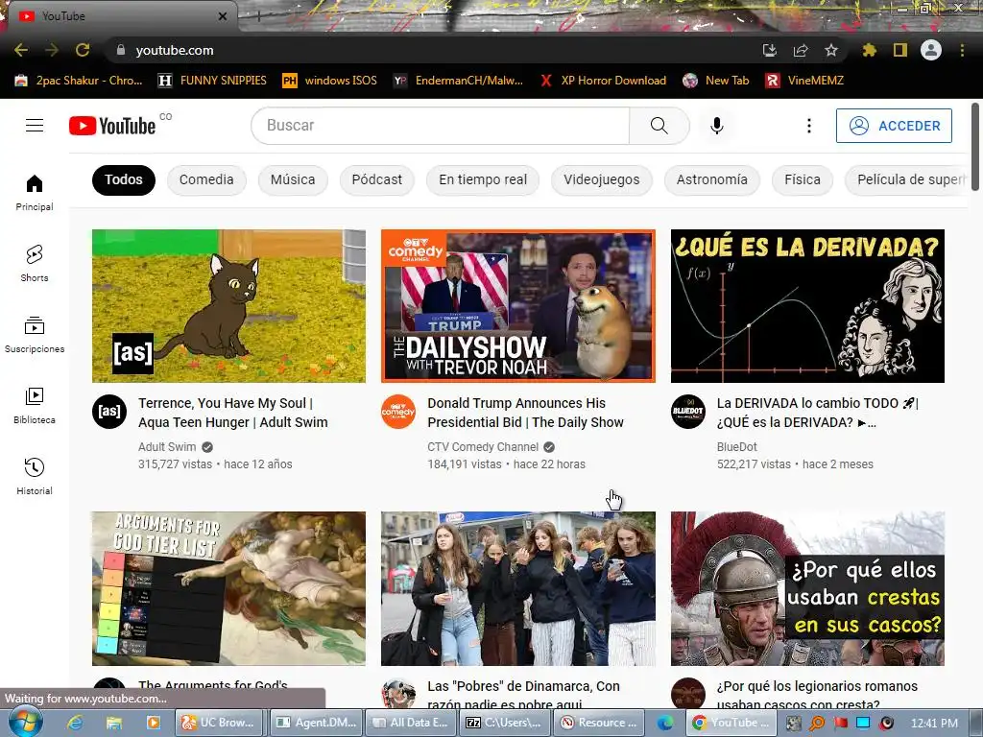Open Historial in the sidebar
Screen dimensions: 983x737
[35, 476]
